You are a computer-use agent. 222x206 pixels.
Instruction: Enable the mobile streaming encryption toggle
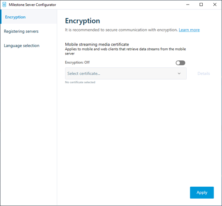[x=180, y=63]
